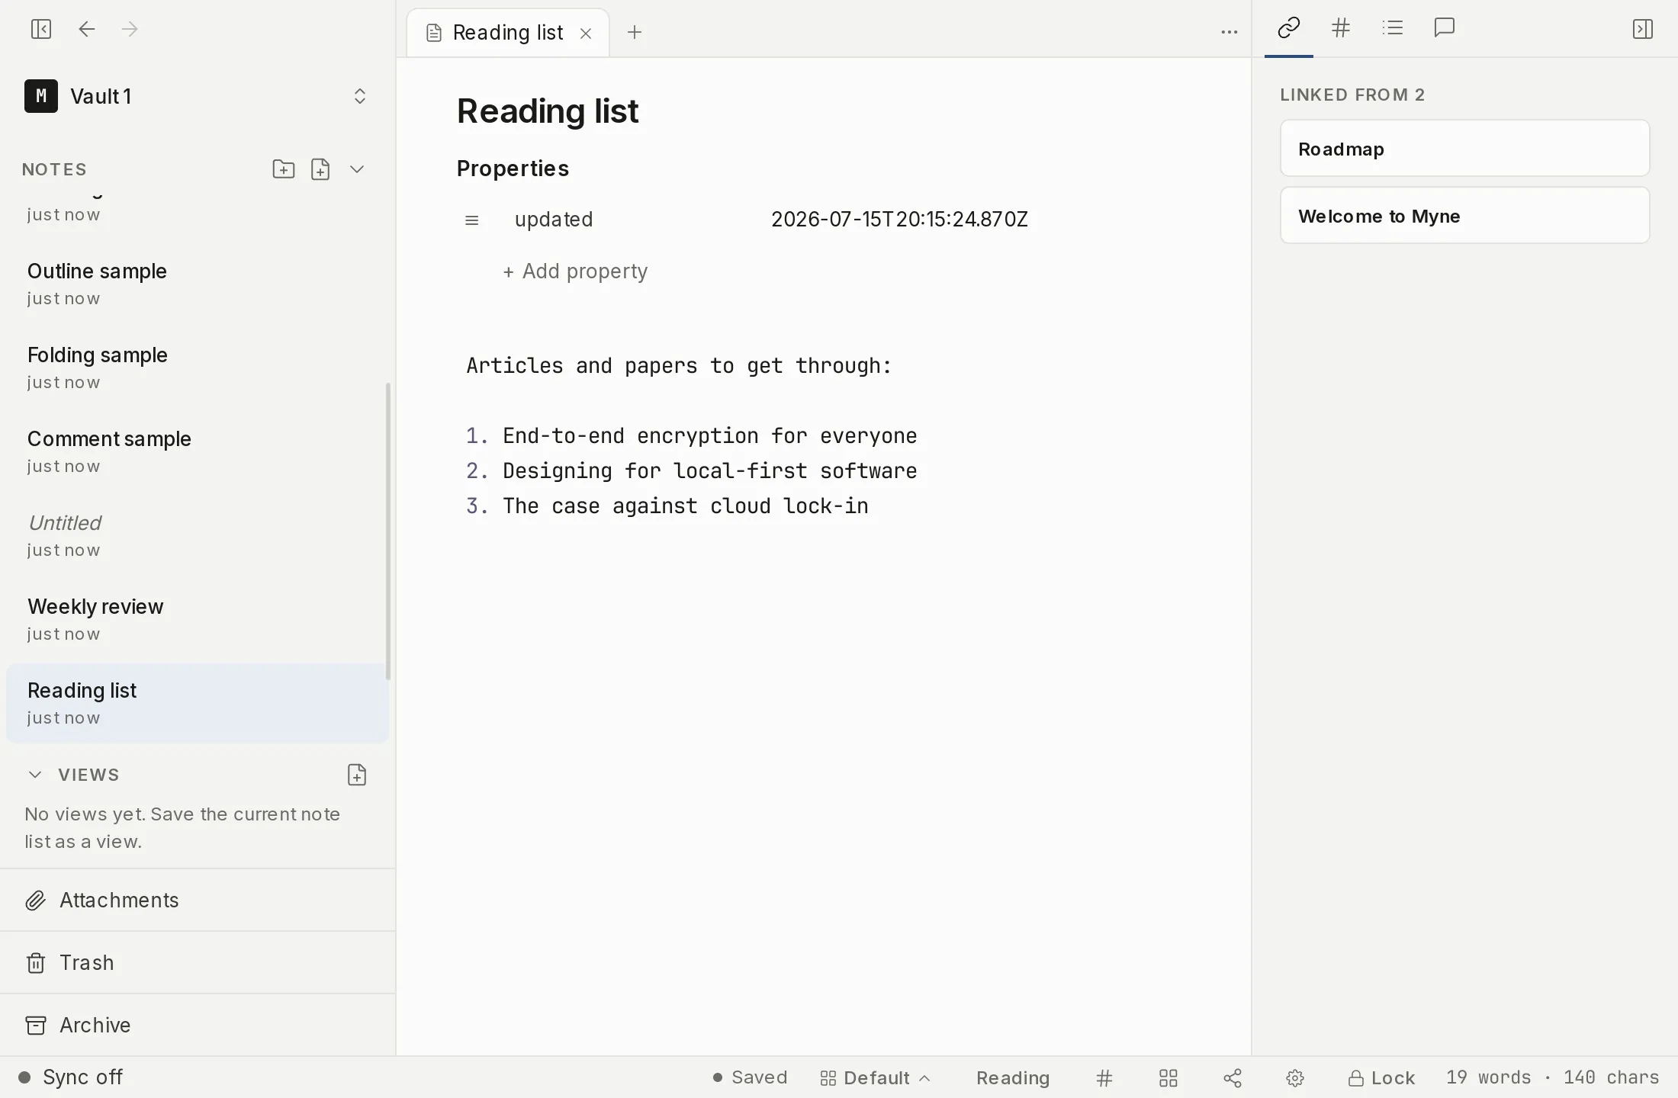Click the Reading list title heading
The image size is (1678, 1098).
click(x=547, y=111)
